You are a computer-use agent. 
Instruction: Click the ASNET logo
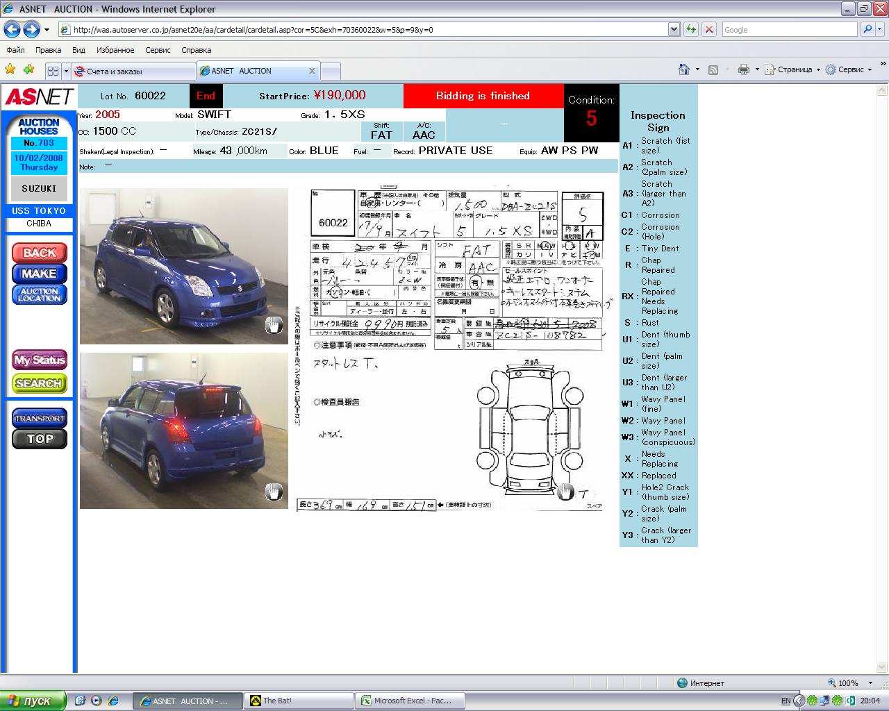click(40, 97)
